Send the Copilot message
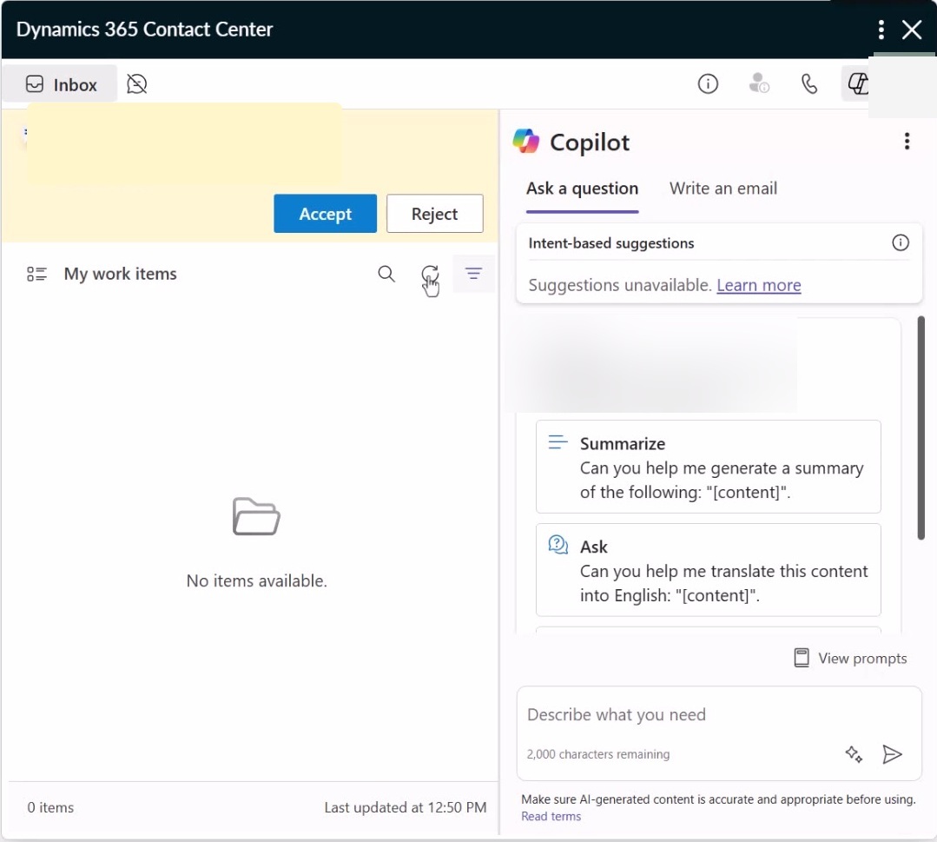Image resolution: width=937 pixels, height=842 pixels. pyautogui.click(x=892, y=754)
